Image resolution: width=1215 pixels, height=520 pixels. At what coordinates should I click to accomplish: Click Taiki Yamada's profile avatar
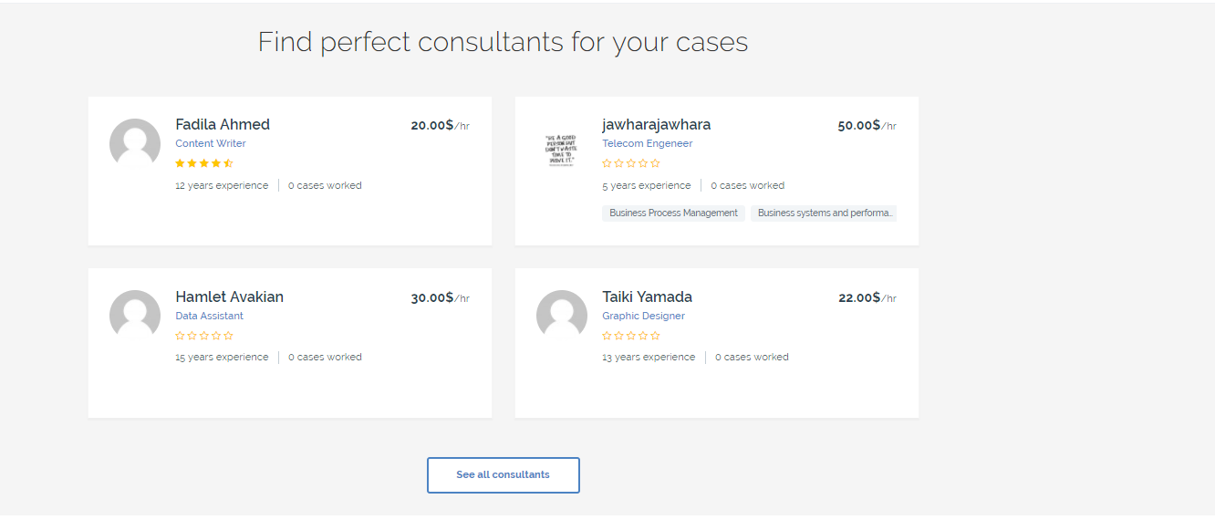tap(562, 316)
